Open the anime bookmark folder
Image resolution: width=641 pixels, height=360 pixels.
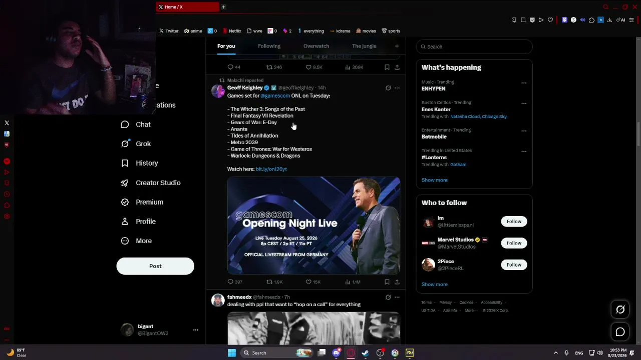click(193, 31)
